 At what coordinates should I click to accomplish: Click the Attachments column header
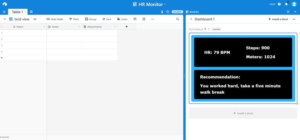(x=100, y=27)
